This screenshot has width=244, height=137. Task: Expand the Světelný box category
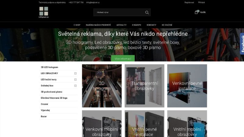point(75,86)
